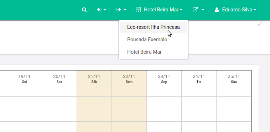
Task: Click first-row cell under 20/11 Sex
Action: pos(59,90)
